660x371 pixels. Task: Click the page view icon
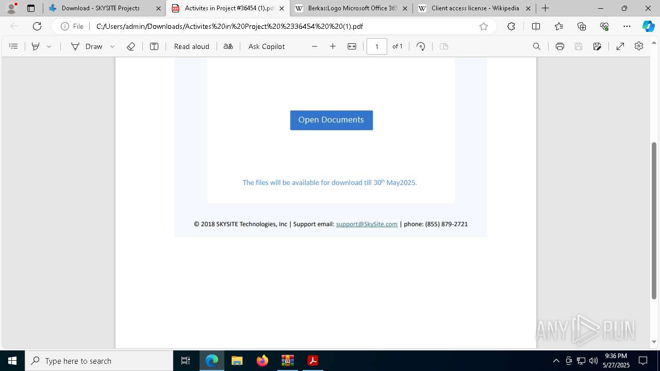(444, 46)
